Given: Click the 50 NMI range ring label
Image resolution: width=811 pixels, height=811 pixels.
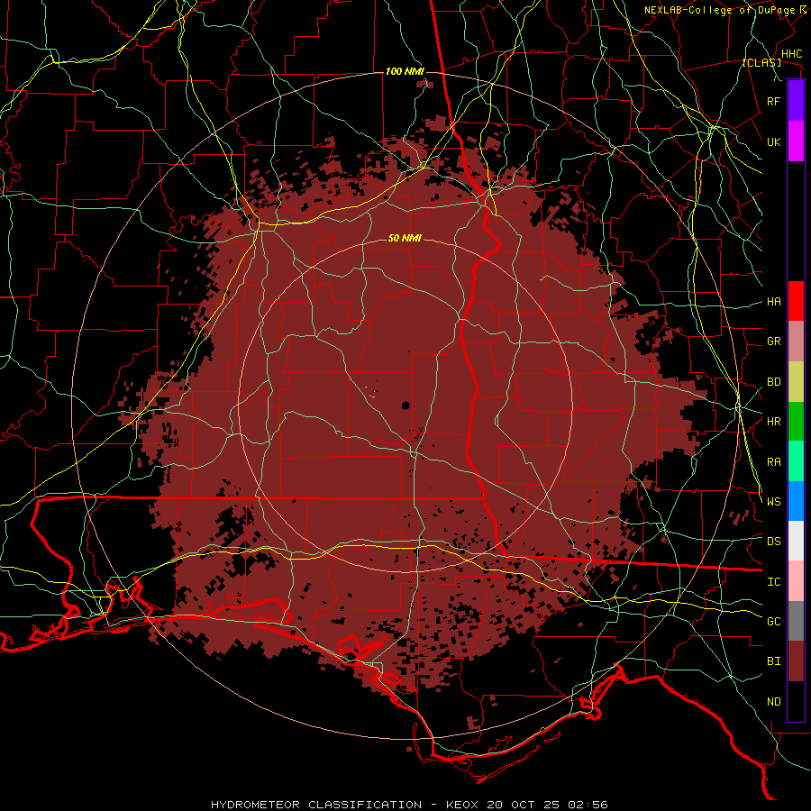Looking at the screenshot, I should point(405,239).
